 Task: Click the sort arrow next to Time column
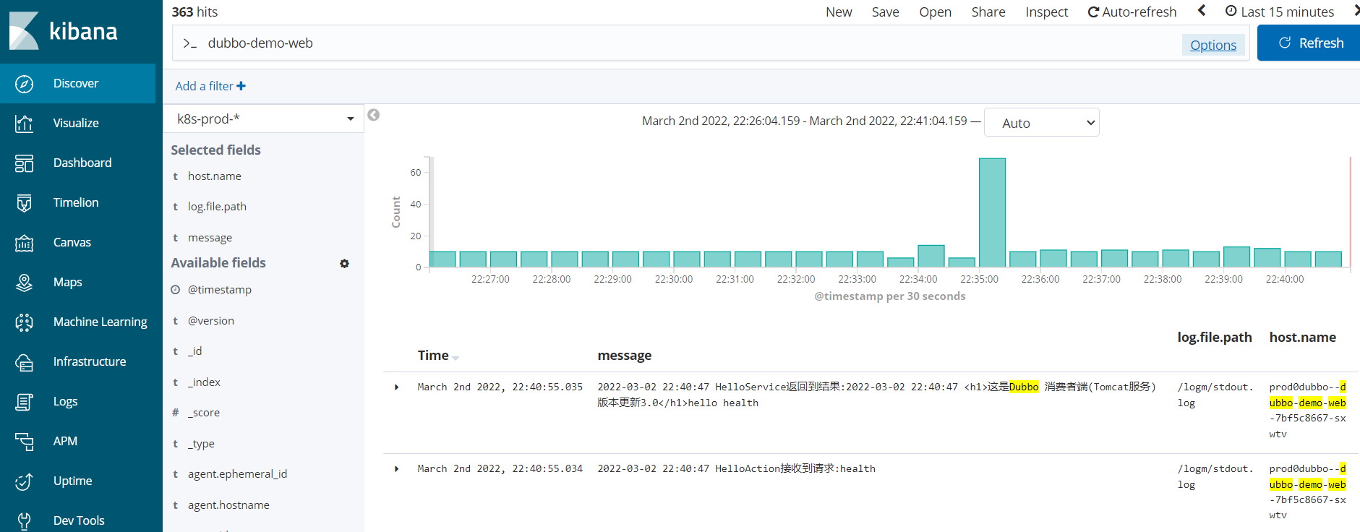pyautogui.click(x=456, y=357)
